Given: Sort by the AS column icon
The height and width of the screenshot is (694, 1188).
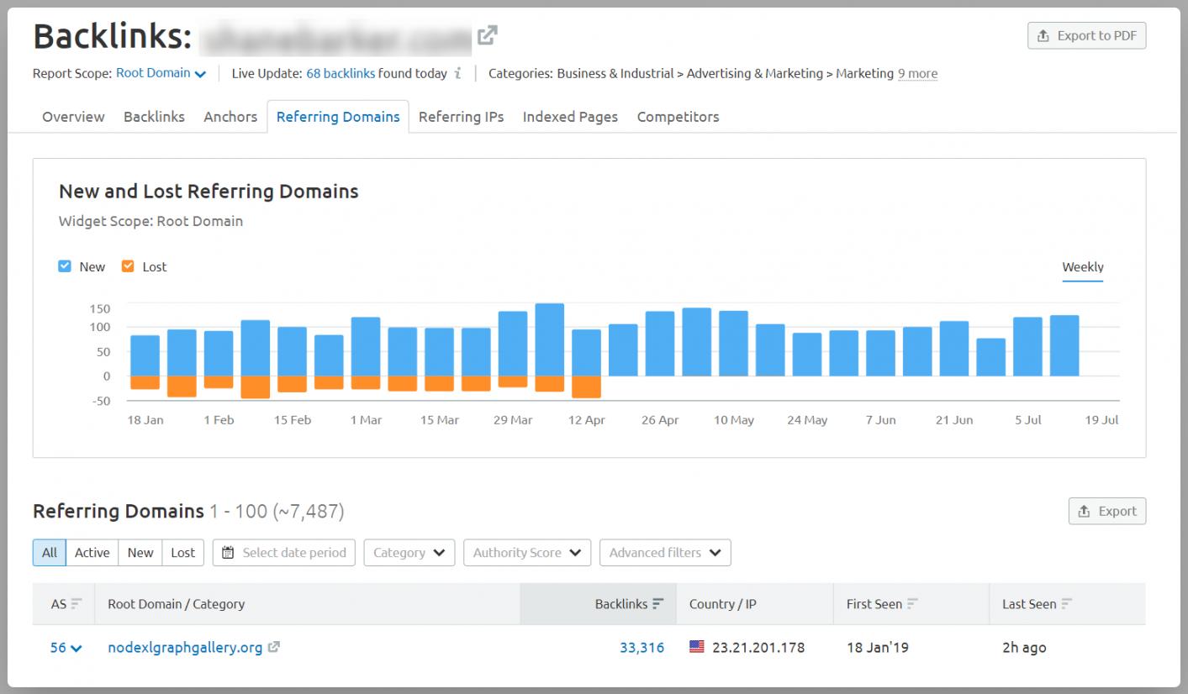Looking at the screenshot, I should pos(77,604).
